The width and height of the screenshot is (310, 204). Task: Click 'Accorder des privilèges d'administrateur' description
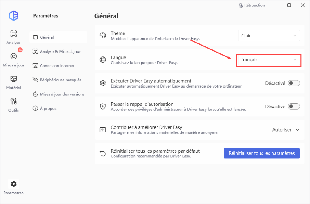tap(178, 109)
